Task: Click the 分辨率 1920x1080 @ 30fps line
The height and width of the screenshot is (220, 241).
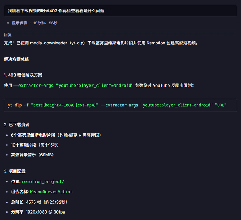Action: (x=38, y=212)
